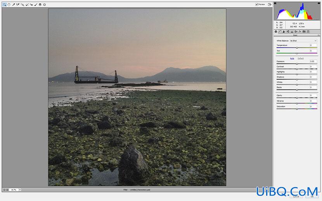Focus the Blacks value field
322x201 pixels.
pos(313,88)
